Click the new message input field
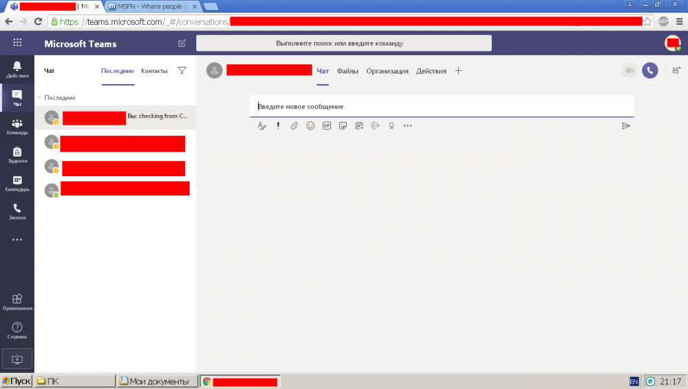Image resolution: width=688 pixels, height=389 pixels. [442, 106]
